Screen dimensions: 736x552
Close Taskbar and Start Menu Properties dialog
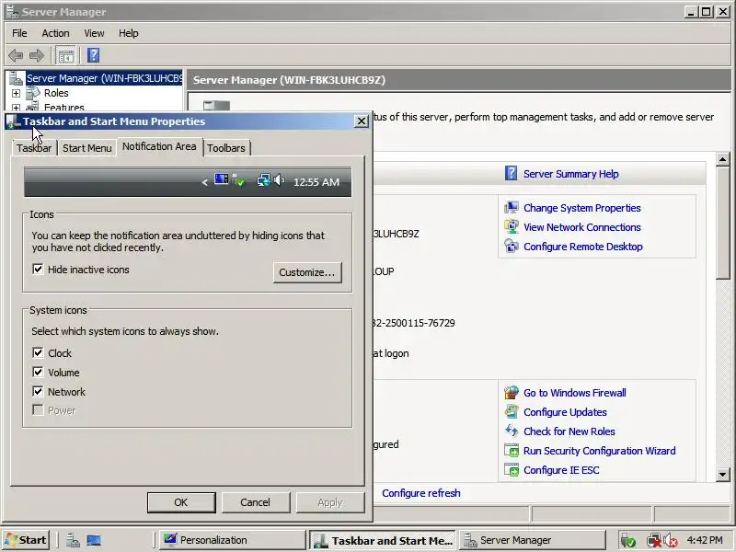(x=361, y=121)
